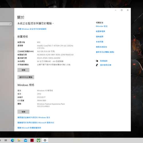Open Task View from the taskbar
This screenshot has height=143, width=143.
click(6, 140)
